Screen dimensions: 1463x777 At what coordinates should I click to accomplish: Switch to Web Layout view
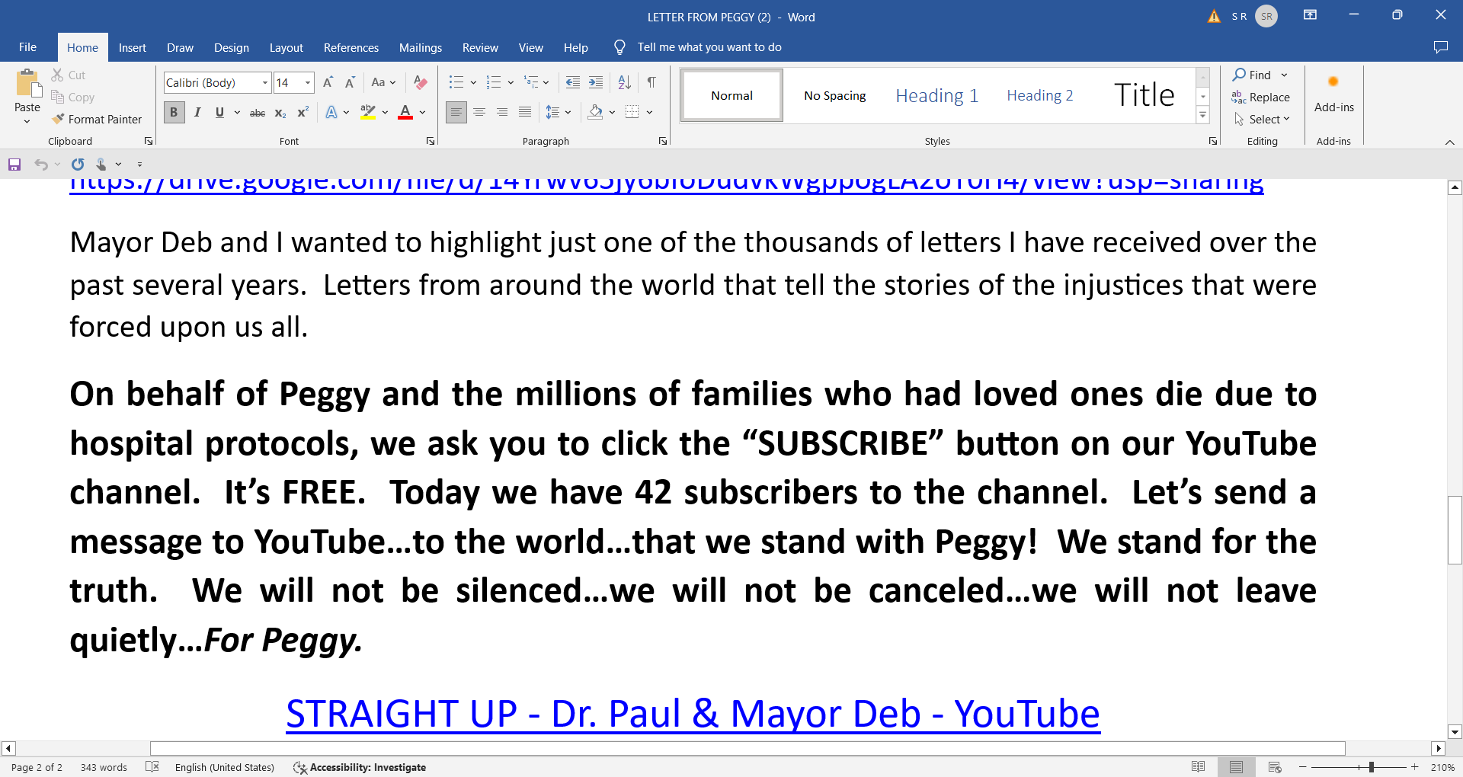(x=1275, y=767)
